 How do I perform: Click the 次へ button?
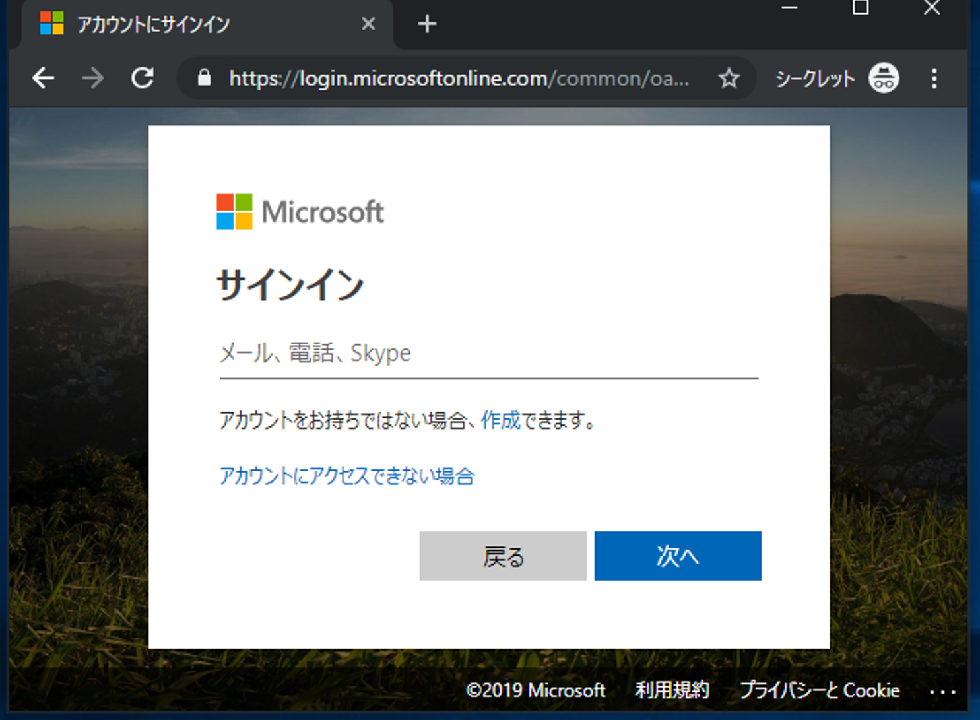coord(678,556)
